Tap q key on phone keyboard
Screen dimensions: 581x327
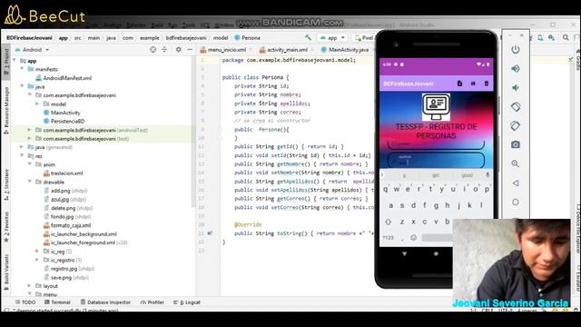point(385,189)
